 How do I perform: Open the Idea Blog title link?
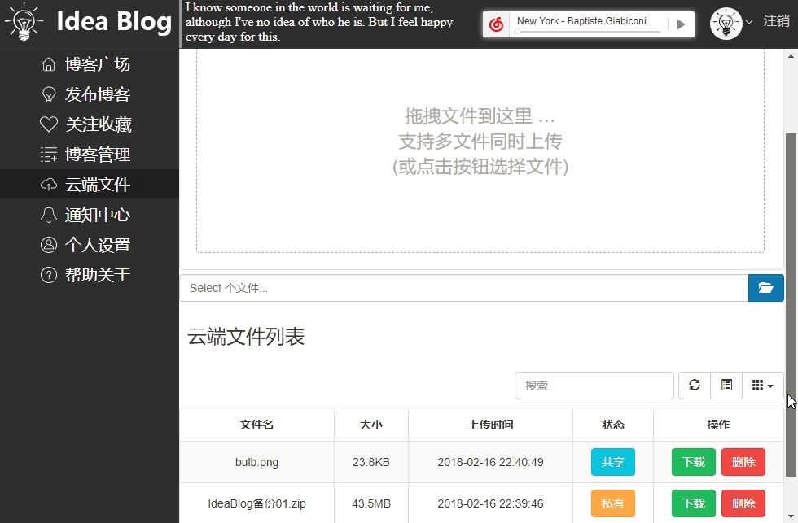113,21
